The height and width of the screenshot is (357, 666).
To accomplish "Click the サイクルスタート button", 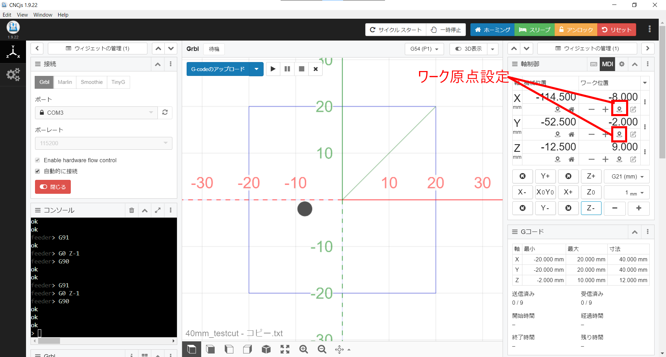I will click(395, 30).
